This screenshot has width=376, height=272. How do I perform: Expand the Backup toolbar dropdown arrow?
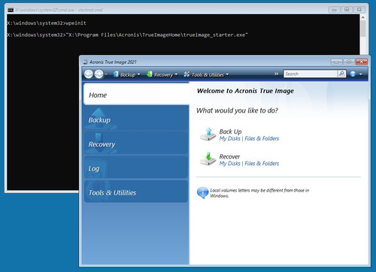(138, 74)
